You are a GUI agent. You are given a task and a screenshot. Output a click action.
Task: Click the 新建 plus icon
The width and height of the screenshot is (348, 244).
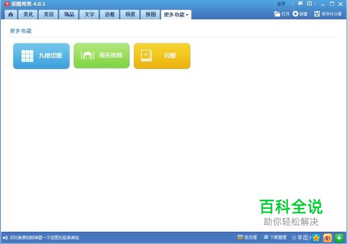click(295, 14)
